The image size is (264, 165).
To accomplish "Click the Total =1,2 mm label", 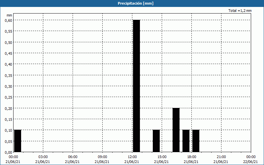I will [x=240, y=11].
